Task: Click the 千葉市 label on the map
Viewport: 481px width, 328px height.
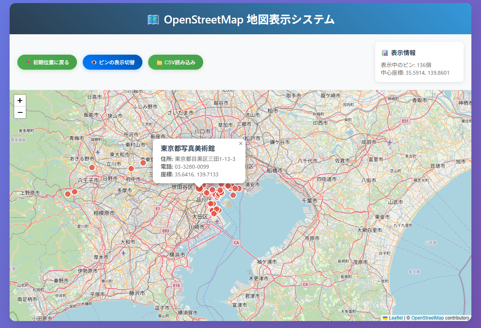Action: (309, 201)
